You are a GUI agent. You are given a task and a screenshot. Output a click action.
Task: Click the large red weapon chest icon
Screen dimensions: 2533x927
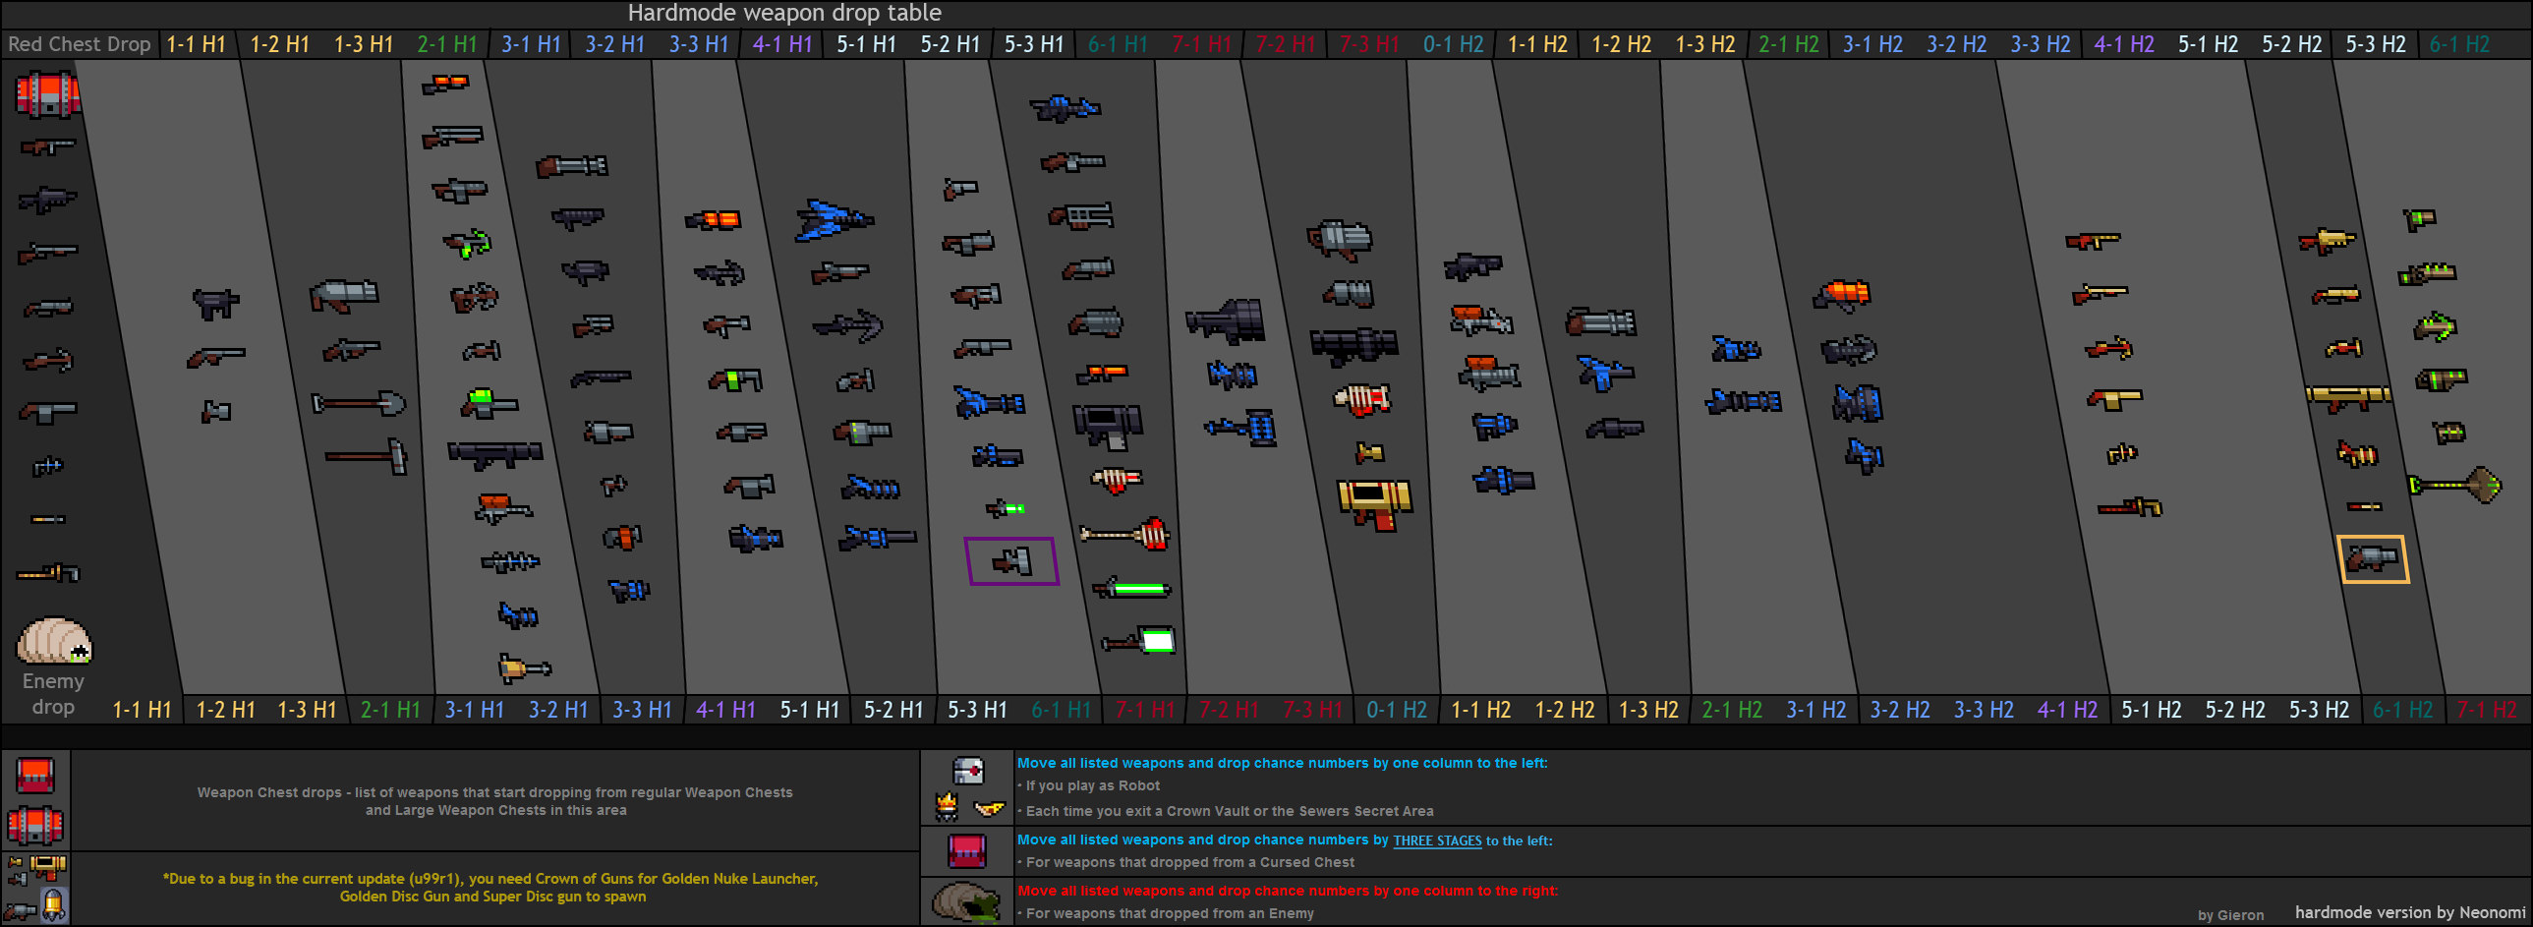tap(46, 94)
